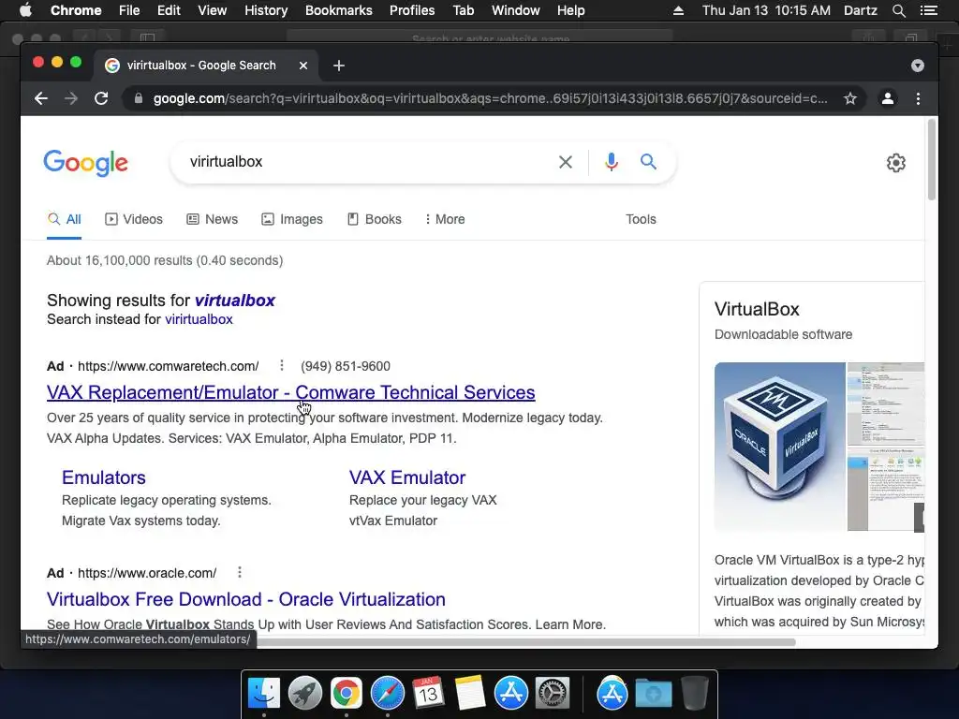Open a new tab with the plus button
The height and width of the screenshot is (719, 959).
(x=339, y=66)
